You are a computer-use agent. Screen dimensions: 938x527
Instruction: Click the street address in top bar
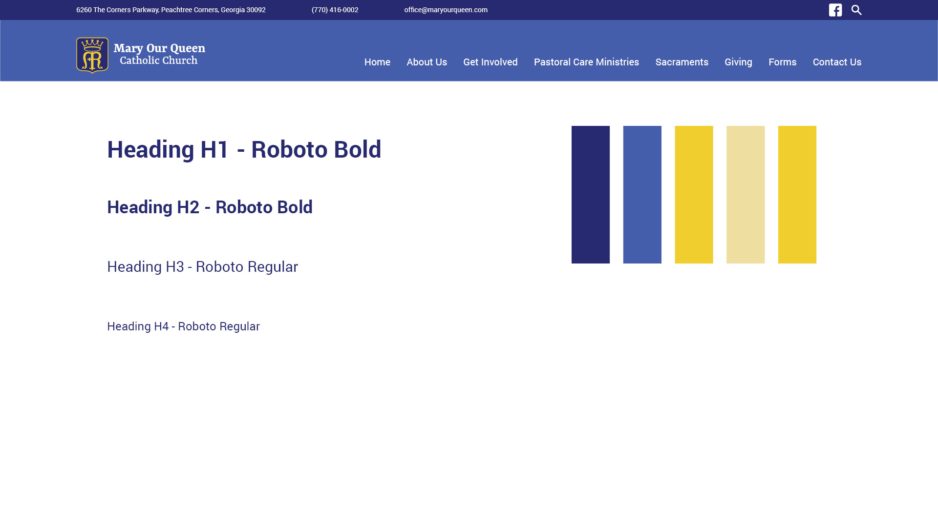tap(171, 10)
